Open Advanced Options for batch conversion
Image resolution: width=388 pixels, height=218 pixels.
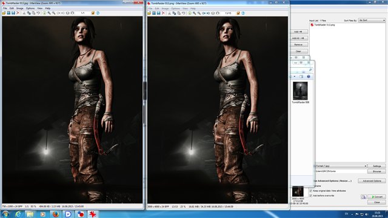click(x=372, y=181)
